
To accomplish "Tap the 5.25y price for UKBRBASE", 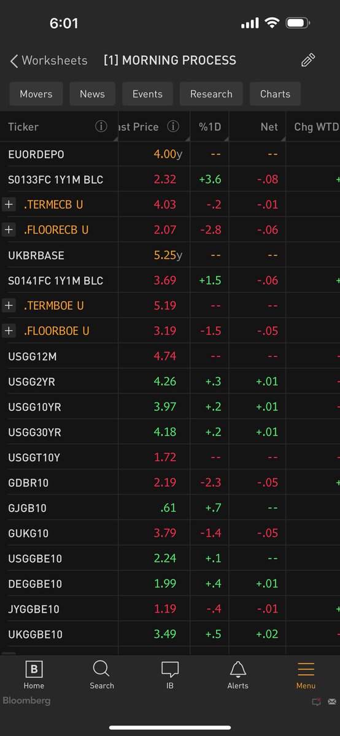I will [x=168, y=255].
